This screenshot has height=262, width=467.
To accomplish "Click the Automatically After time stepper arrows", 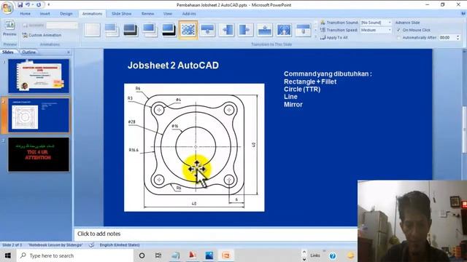I will (458, 38).
